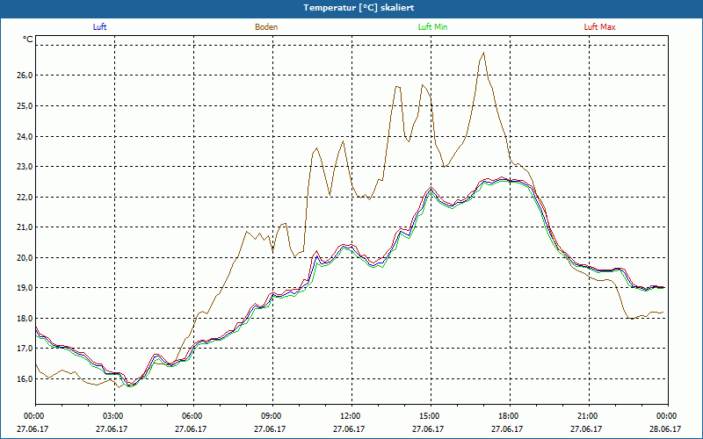The width and height of the screenshot is (703, 439).
Task: Click the 15:00 time axis label
Action: pos(431,416)
